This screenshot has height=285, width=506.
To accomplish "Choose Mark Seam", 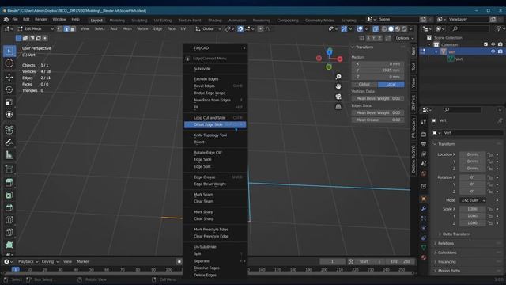I will click(216, 194).
